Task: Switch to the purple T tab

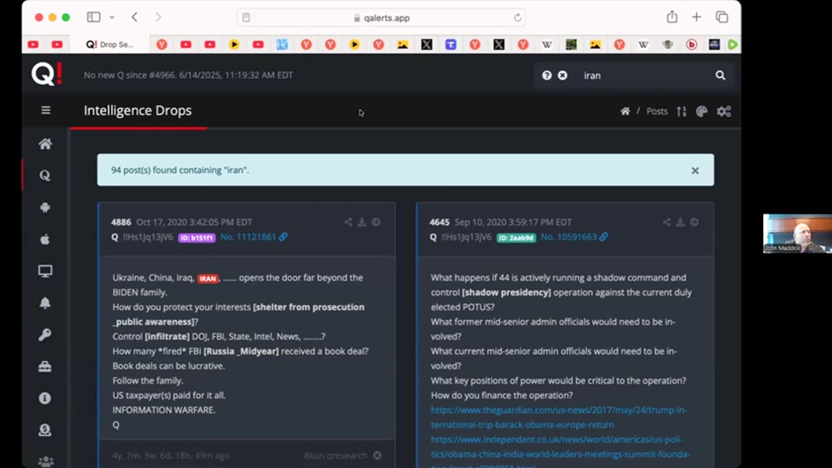Action: point(450,45)
